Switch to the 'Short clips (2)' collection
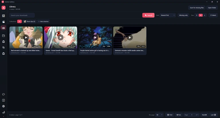 pos(30,21)
